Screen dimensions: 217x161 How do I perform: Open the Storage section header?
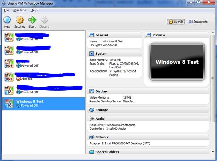pos(148,110)
